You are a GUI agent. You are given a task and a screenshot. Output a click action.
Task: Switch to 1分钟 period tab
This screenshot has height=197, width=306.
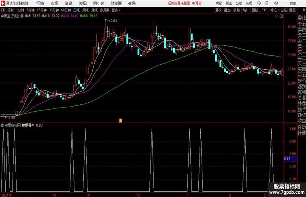(20, 10)
